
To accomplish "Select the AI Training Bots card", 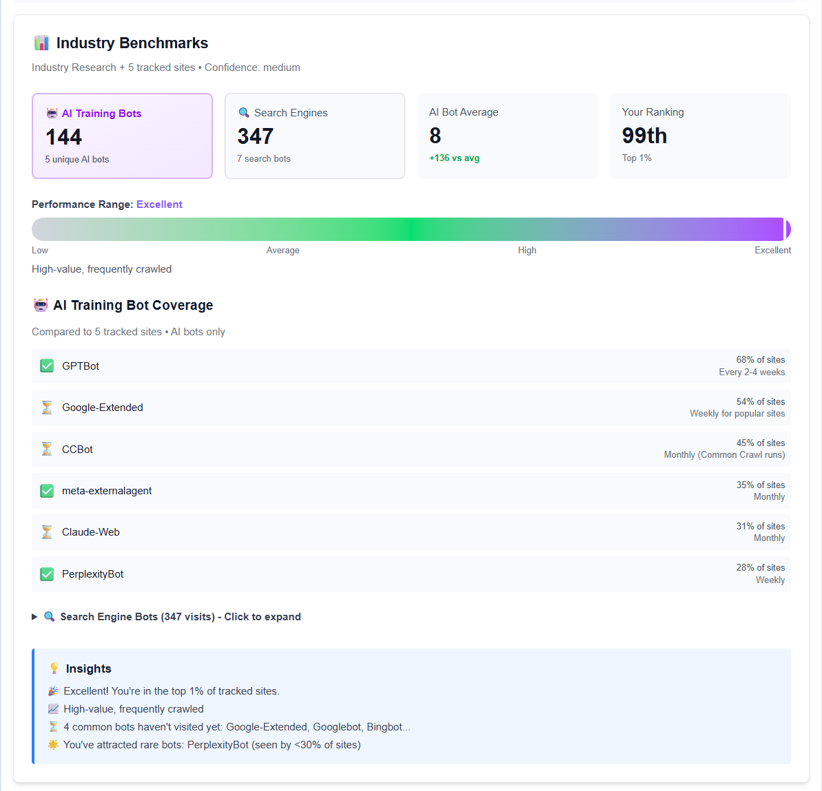I will pos(122,136).
